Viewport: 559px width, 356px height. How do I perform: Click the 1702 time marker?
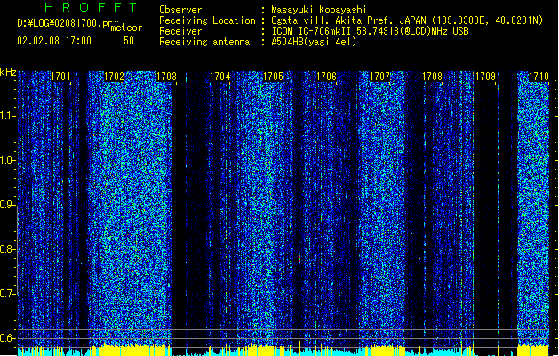point(114,77)
